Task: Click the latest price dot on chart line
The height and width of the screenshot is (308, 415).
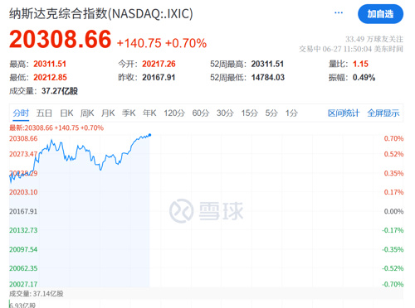Action: 150,135
